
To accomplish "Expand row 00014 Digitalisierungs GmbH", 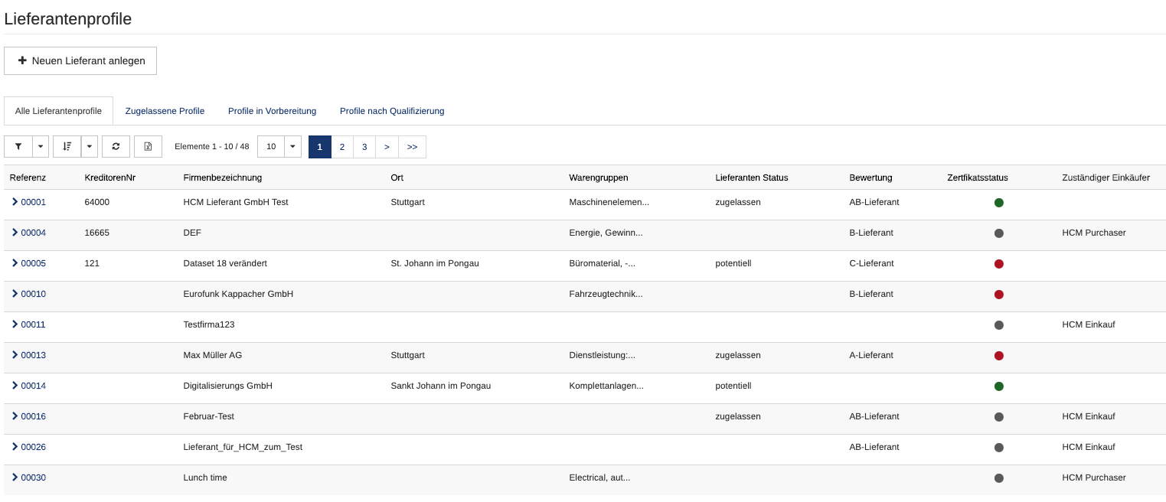I will pos(15,386).
